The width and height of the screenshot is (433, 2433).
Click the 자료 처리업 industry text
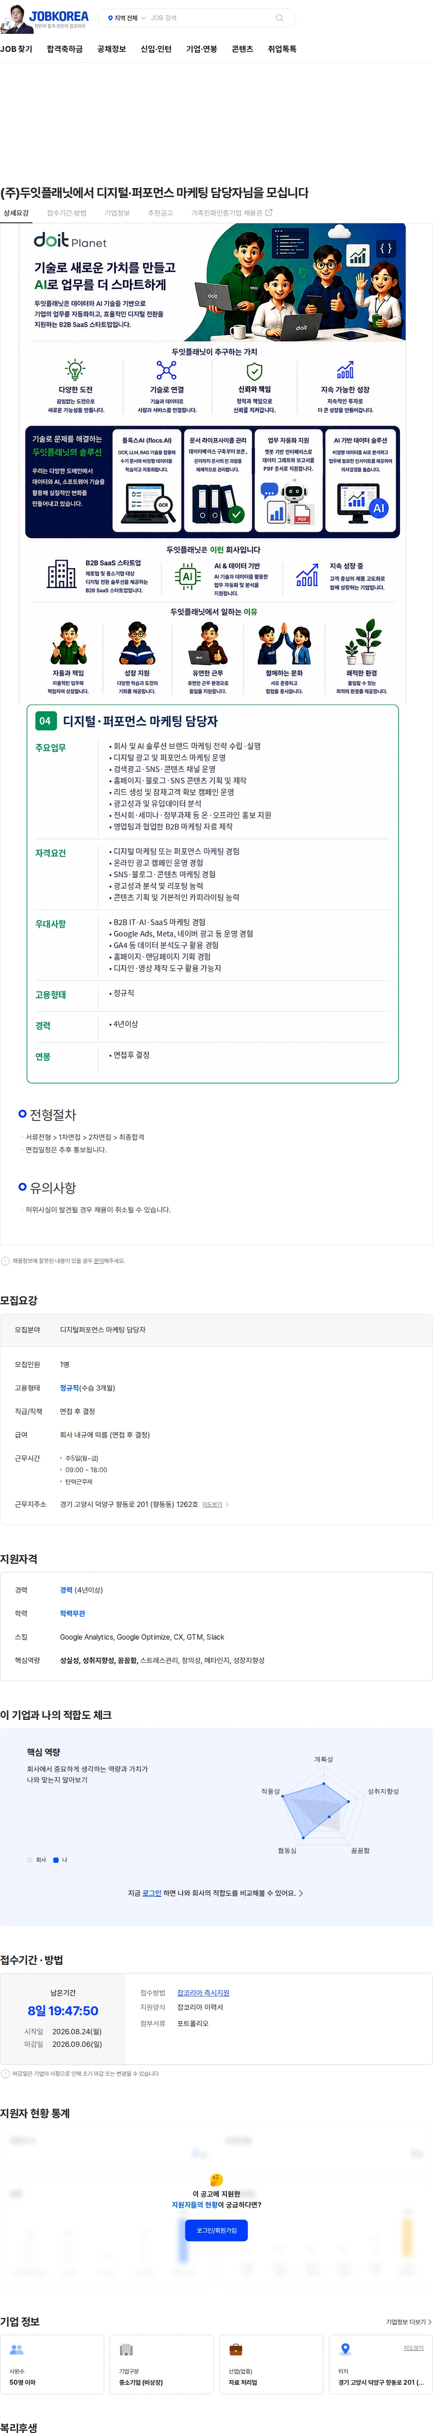click(242, 2383)
